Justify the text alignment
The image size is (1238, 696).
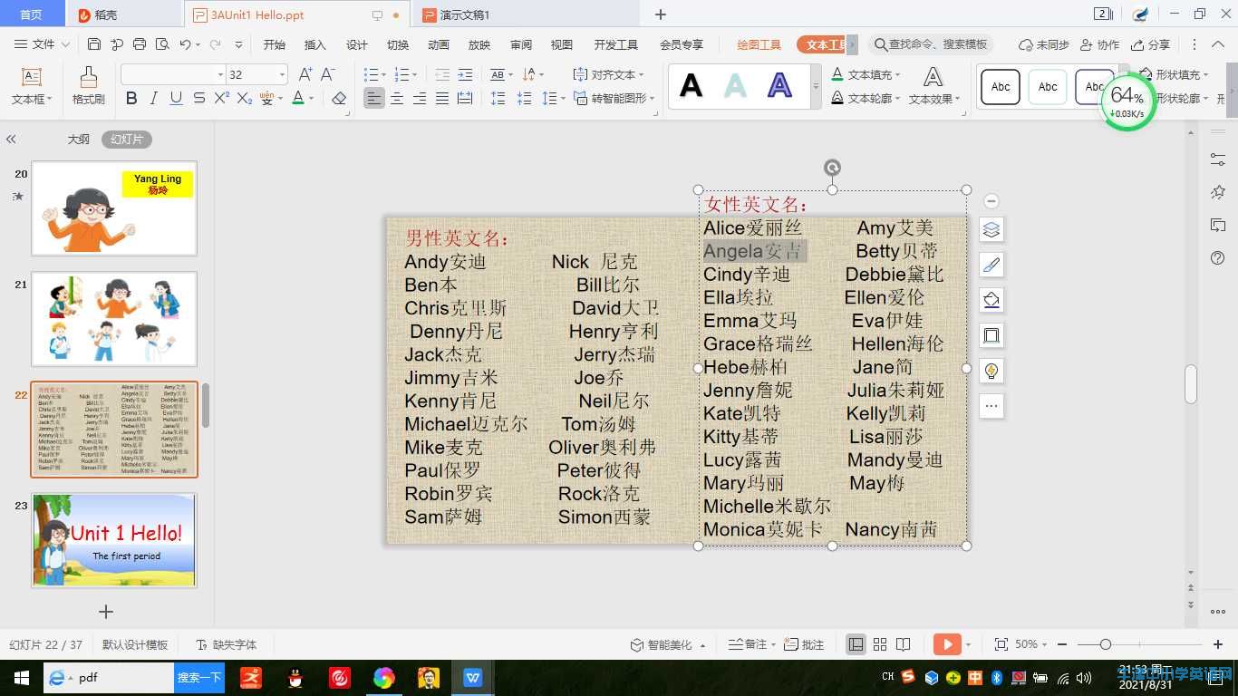442,98
